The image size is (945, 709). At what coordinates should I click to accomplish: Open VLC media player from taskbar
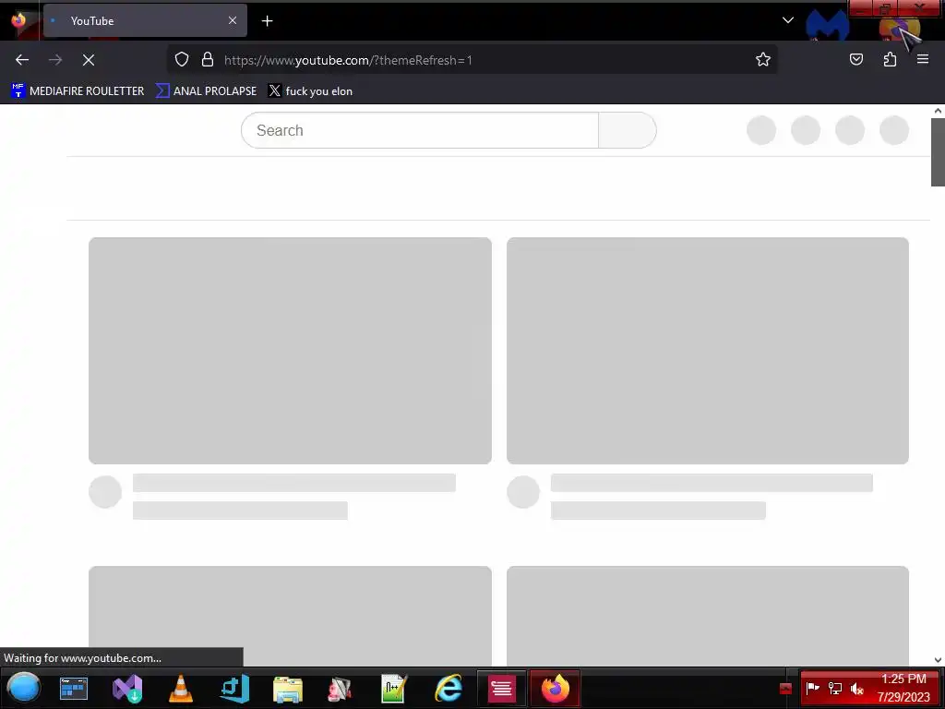180,689
